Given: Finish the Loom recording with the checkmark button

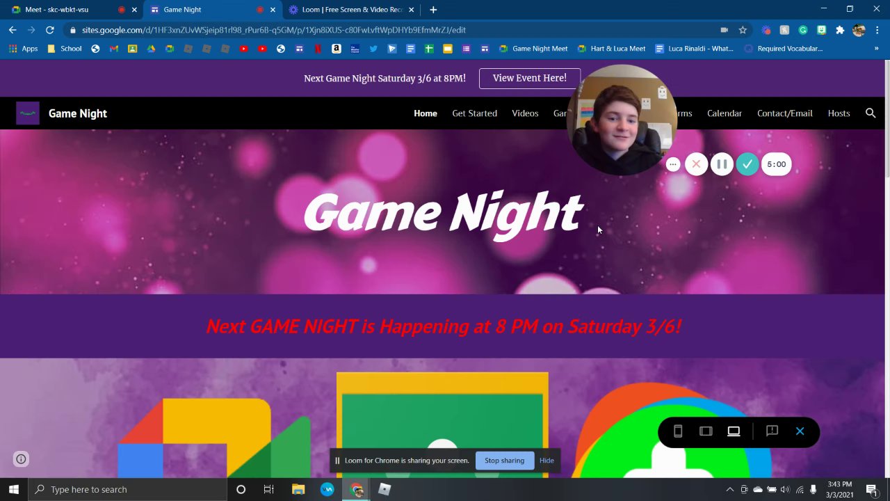Looking at the screenshot, I should coord(747,164).
